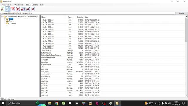Click the last single 'a' toolbar icon
The height and width of the screenshot is (106, 188).
33,9
